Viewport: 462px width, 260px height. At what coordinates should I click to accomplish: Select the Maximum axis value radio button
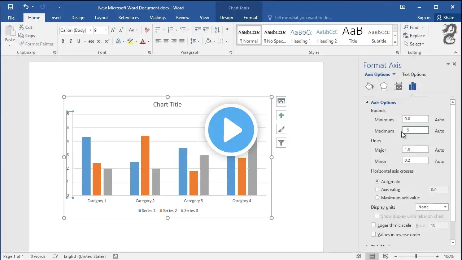click(x=377, y=198)
